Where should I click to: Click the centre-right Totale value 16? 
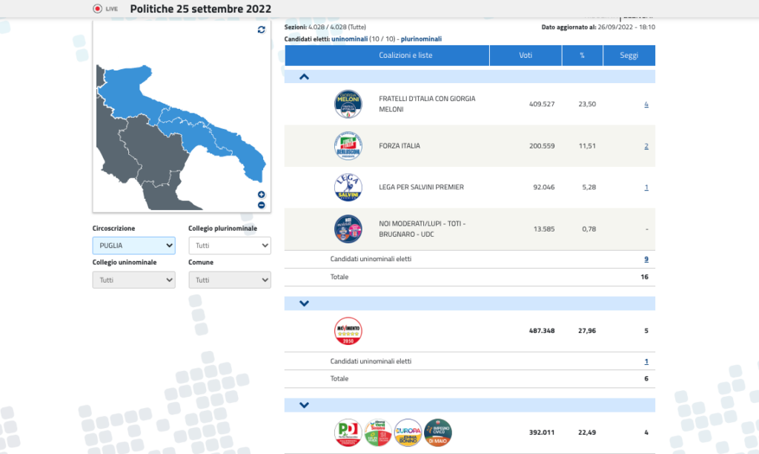point(644,277)
